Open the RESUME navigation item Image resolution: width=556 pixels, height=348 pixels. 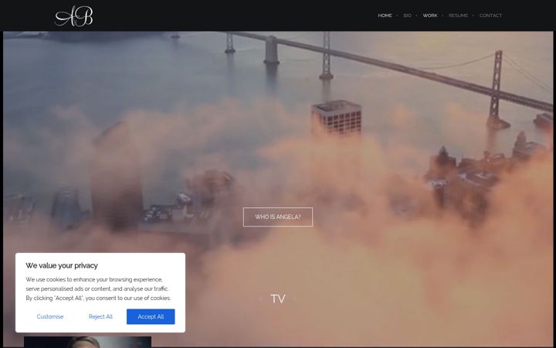point(458,15)
